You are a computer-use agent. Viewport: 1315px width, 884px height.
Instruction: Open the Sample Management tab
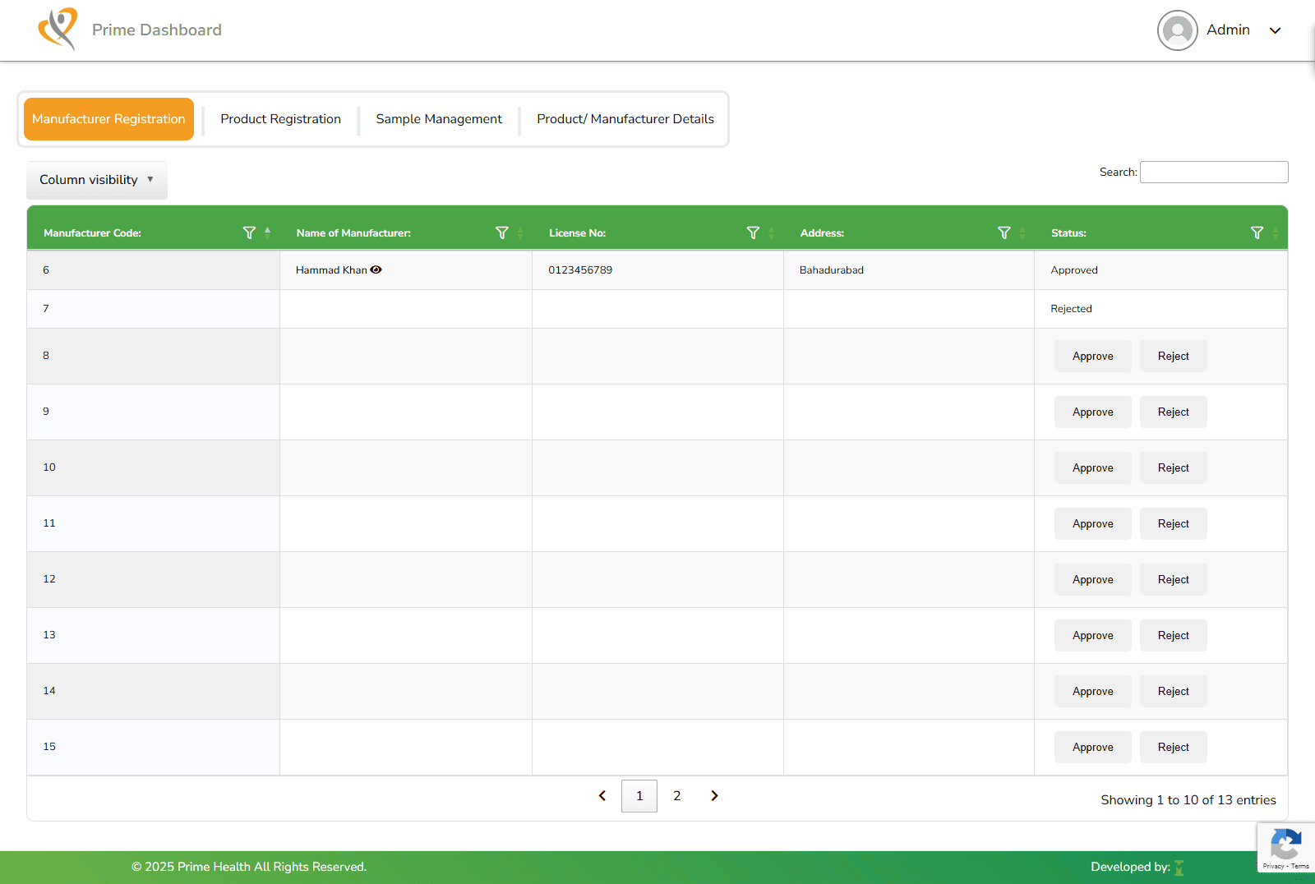439,119
